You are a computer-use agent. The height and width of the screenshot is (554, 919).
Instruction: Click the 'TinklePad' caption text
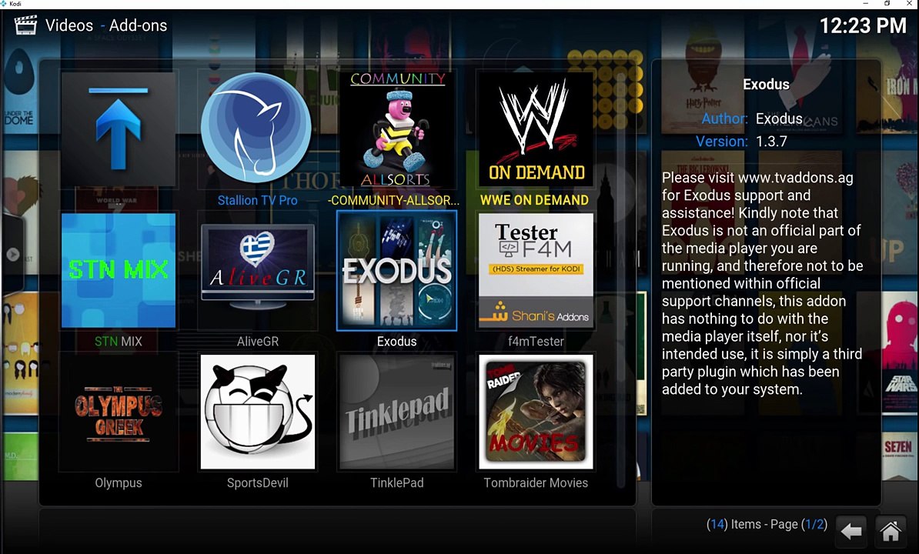point(397,483)
